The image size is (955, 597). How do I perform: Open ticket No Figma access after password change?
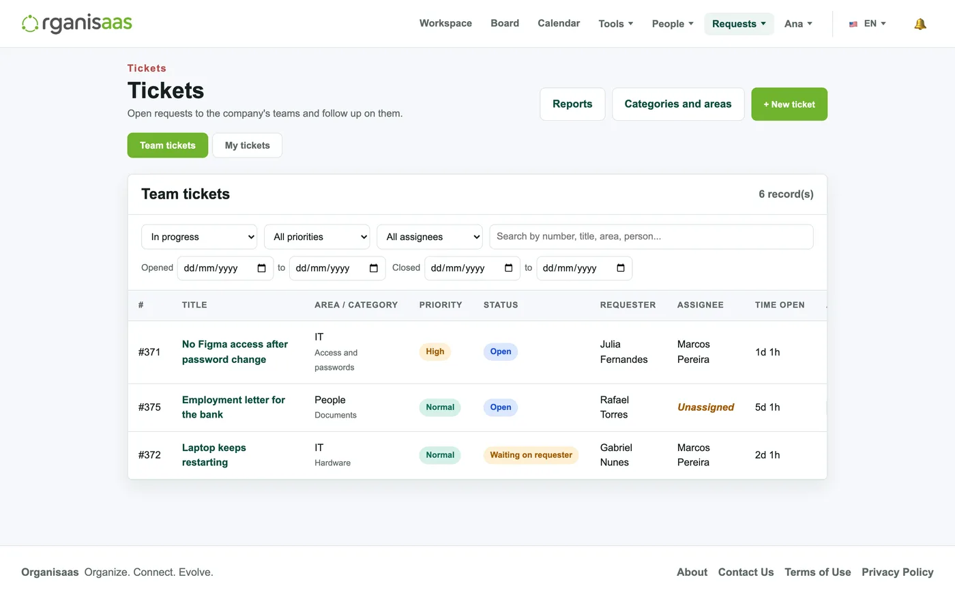pyautogui.click(x=235, y=352)
